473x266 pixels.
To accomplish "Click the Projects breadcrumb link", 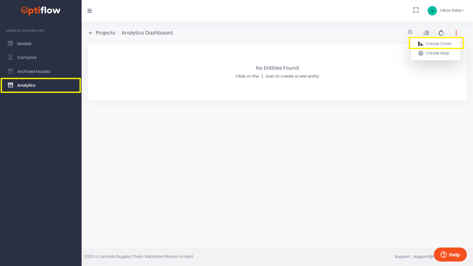I will (x=105, y=33).
